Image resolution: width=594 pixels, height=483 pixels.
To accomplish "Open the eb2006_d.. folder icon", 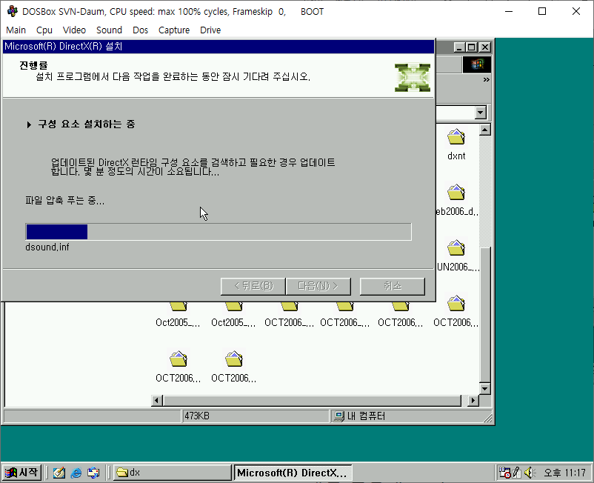I will click(x=456, y=193).
